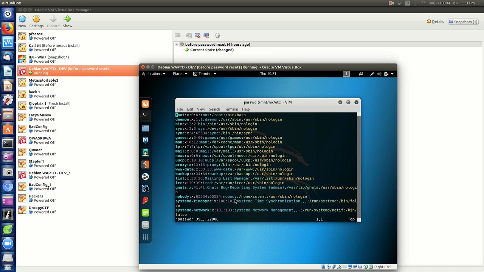Open Edit menu in VIM terminal
Screen dimensions: 484x272
tap(190, 109)
